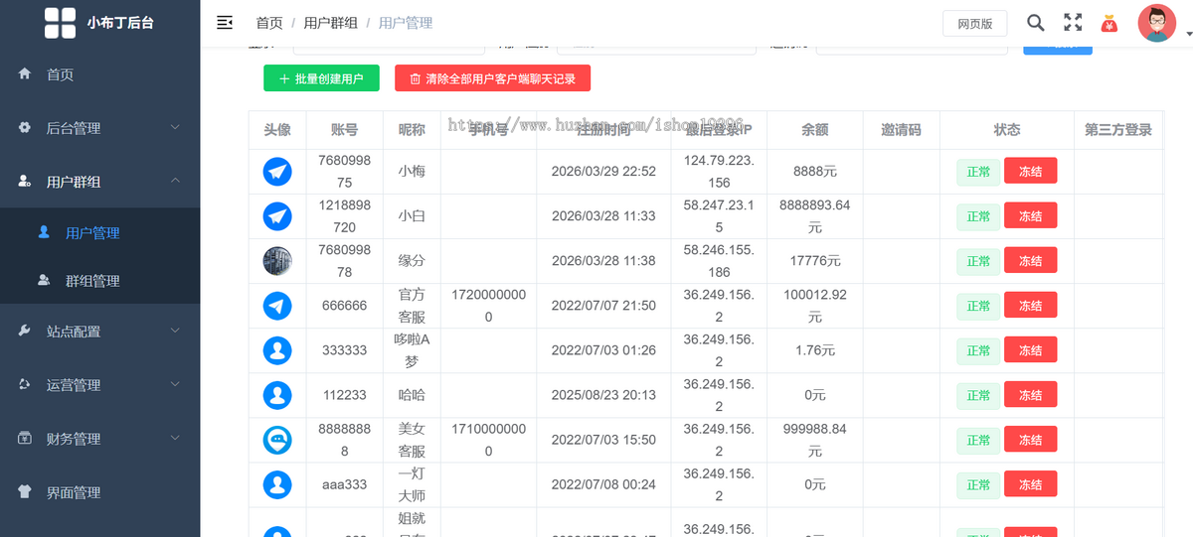Click the 用户群组 people icon
This screenshot has width=1193, height=537.
[24, 182]
